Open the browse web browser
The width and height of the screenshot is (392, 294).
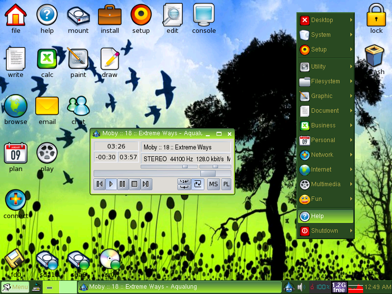[16, 105]
